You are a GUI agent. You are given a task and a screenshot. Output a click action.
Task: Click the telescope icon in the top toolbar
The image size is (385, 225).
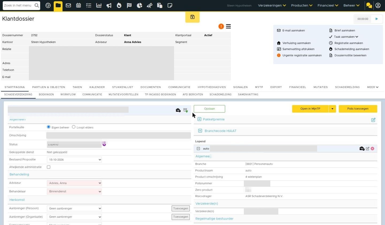click(150, 5)
